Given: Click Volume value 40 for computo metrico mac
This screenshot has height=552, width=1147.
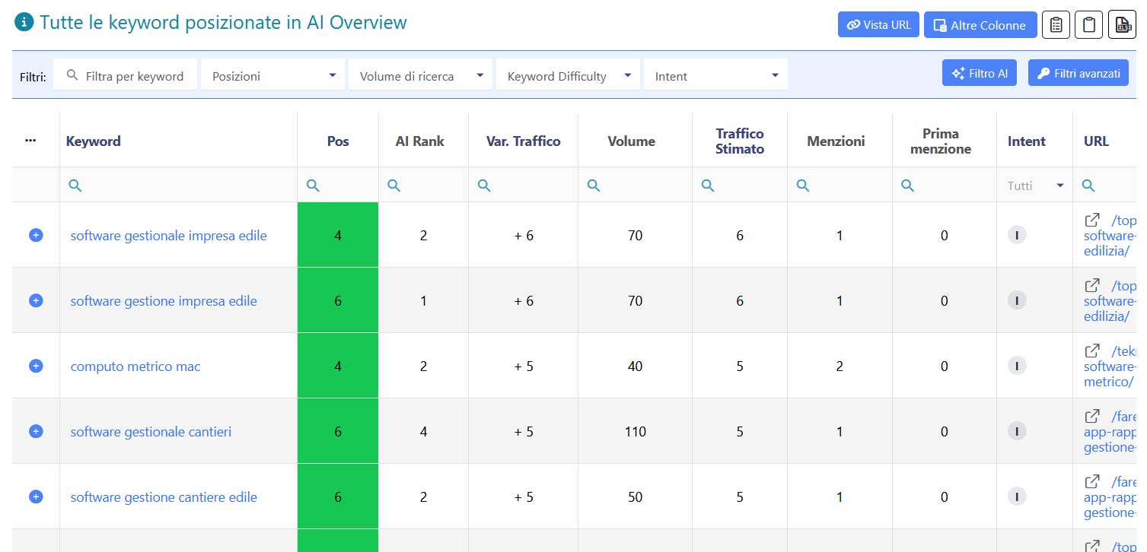Looking at the screenshot, I should coord(636,366).
